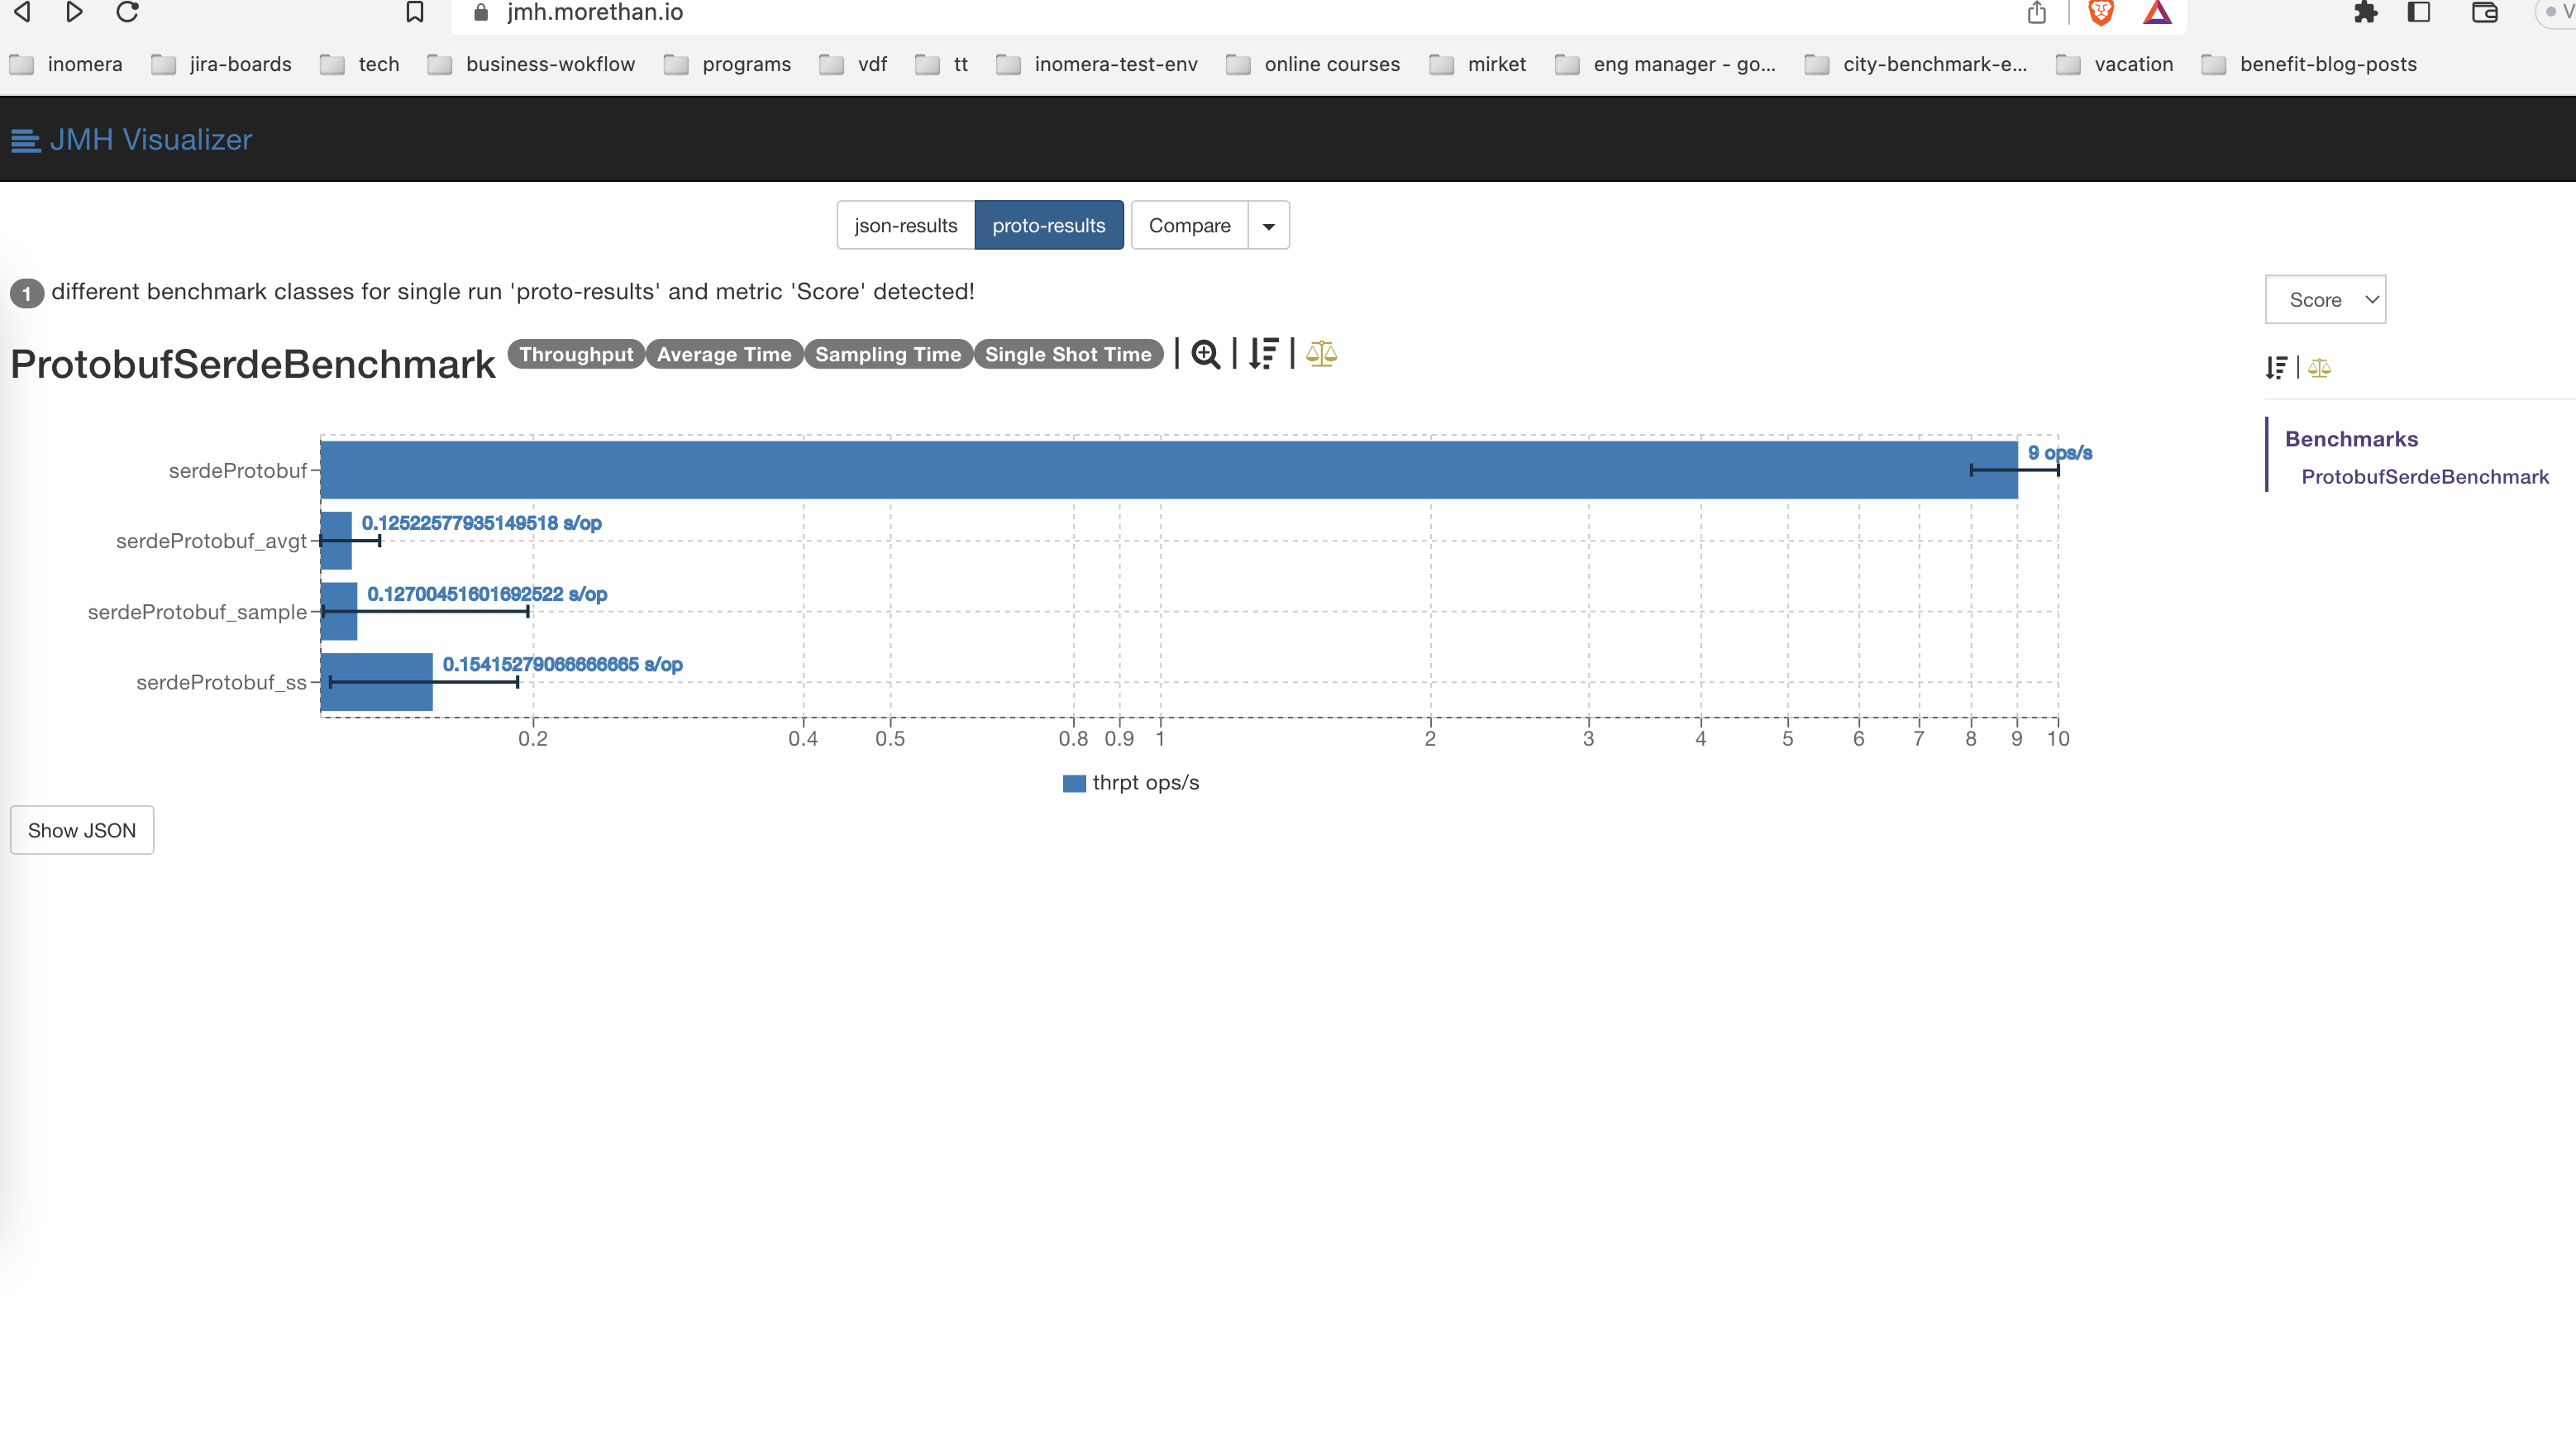Reload the page with browser refresh icon
Image resolution: width=2576 pixels, height=1455 pixels.
pos(127,12)
